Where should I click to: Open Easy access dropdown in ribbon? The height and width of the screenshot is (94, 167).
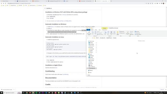coord(122,33)
